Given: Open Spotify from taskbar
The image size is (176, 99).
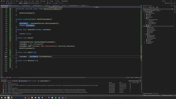Looking at the screenshot, I should 56,98.
